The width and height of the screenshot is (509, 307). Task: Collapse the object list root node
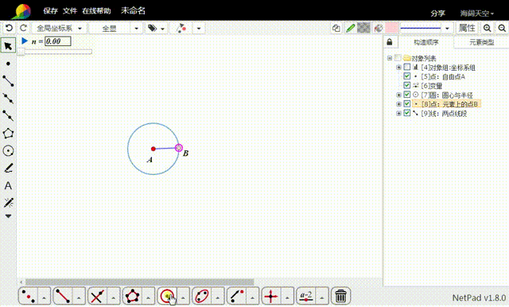click(390, 58)
